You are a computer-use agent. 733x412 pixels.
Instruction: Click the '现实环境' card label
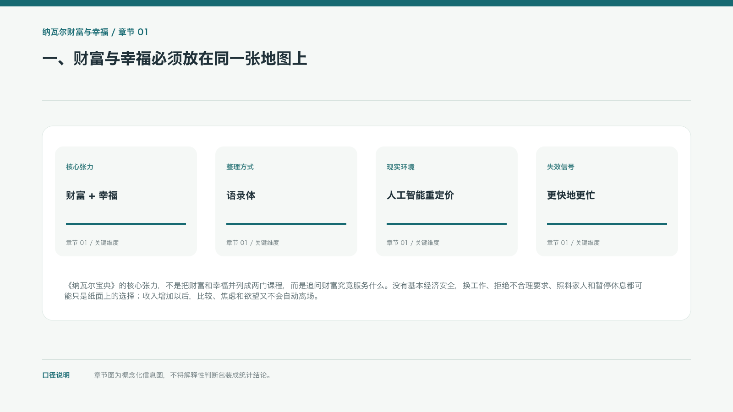click(400, 167)
